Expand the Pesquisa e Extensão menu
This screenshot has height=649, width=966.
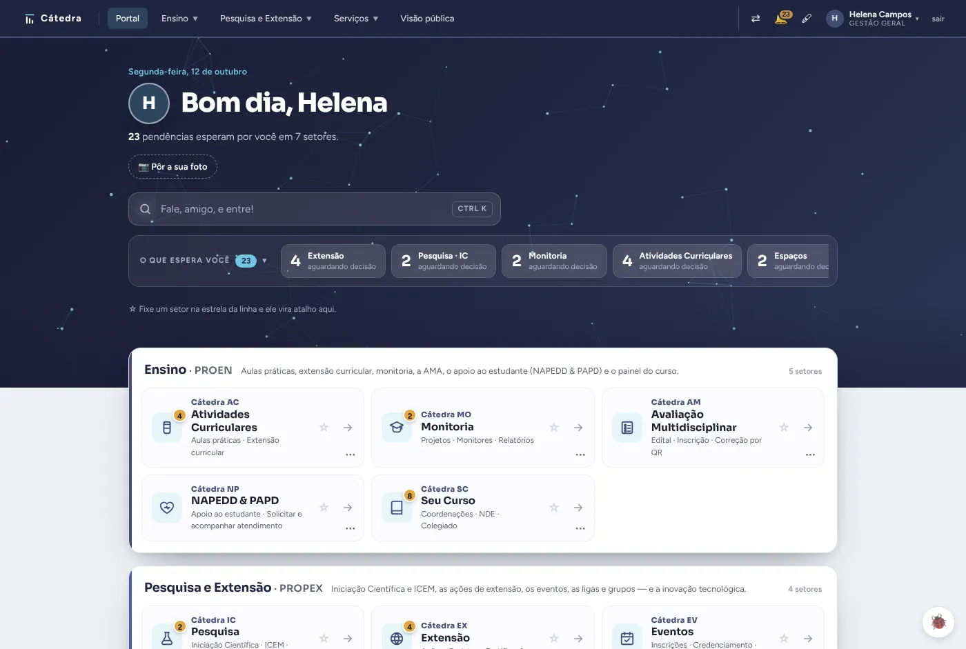point(266,19)
